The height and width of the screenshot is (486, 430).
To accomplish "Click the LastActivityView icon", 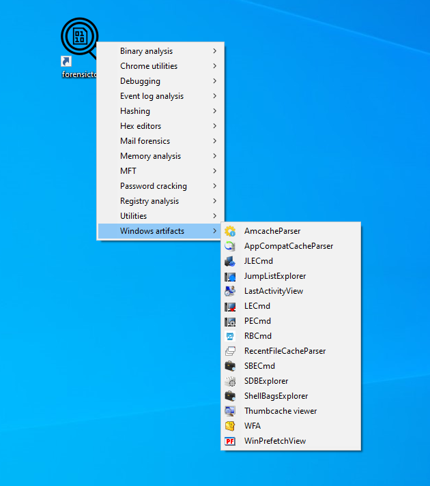I will 230,291.
